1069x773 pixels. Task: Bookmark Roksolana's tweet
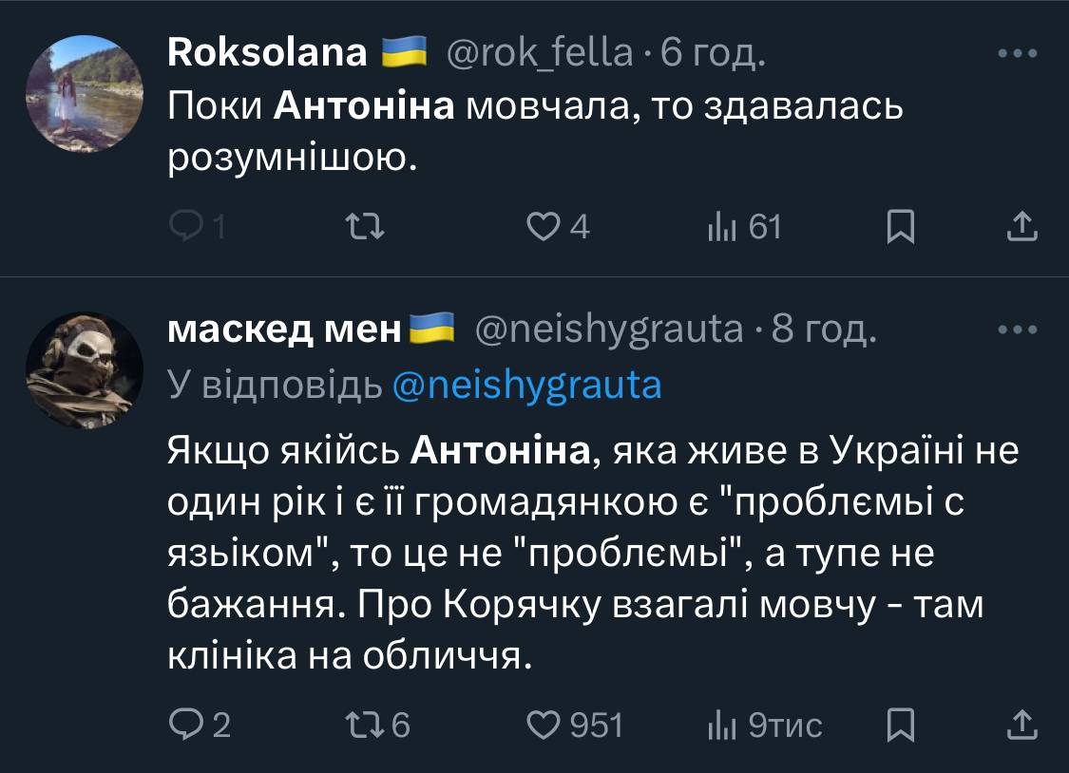tap(899, 228)
